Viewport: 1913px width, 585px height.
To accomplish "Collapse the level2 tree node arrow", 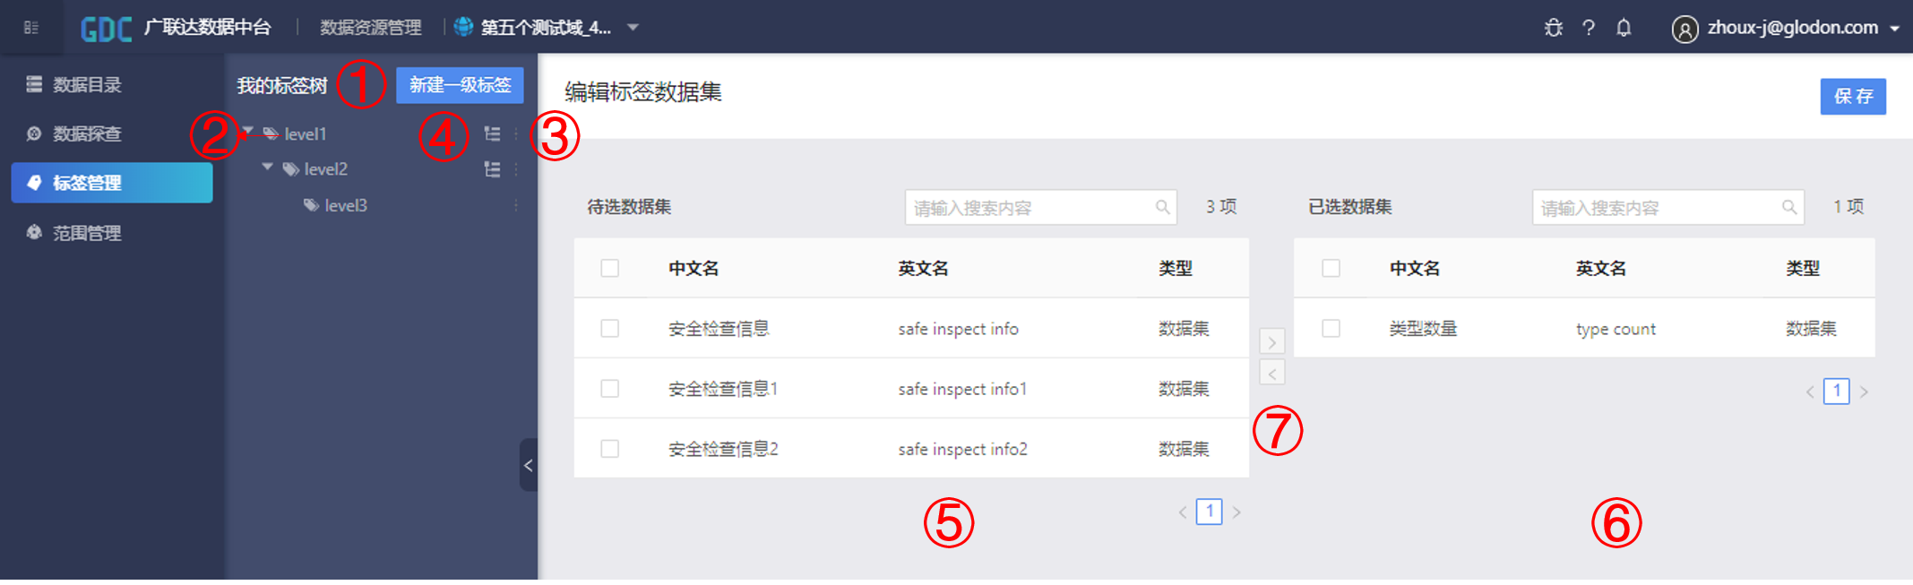I will point(267,168).
